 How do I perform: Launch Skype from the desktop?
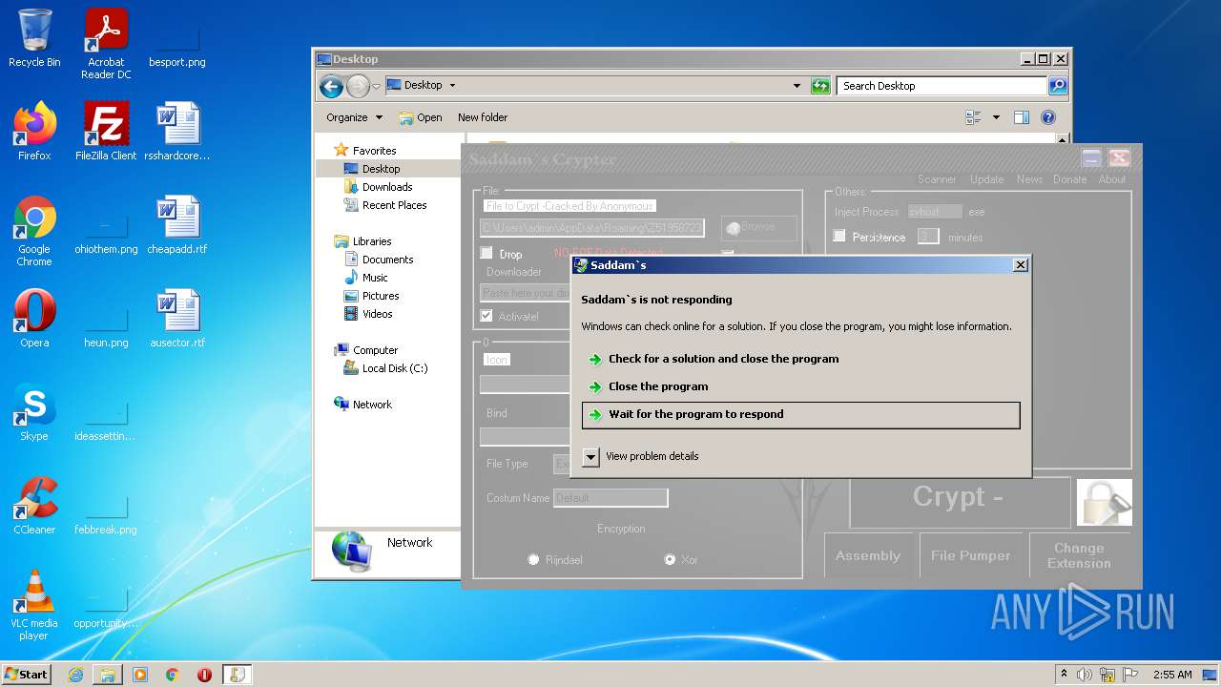pyautogui.click(x=34, y=412)
